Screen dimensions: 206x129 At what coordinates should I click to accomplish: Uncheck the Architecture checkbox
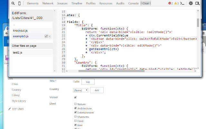[x=75, y=108]
